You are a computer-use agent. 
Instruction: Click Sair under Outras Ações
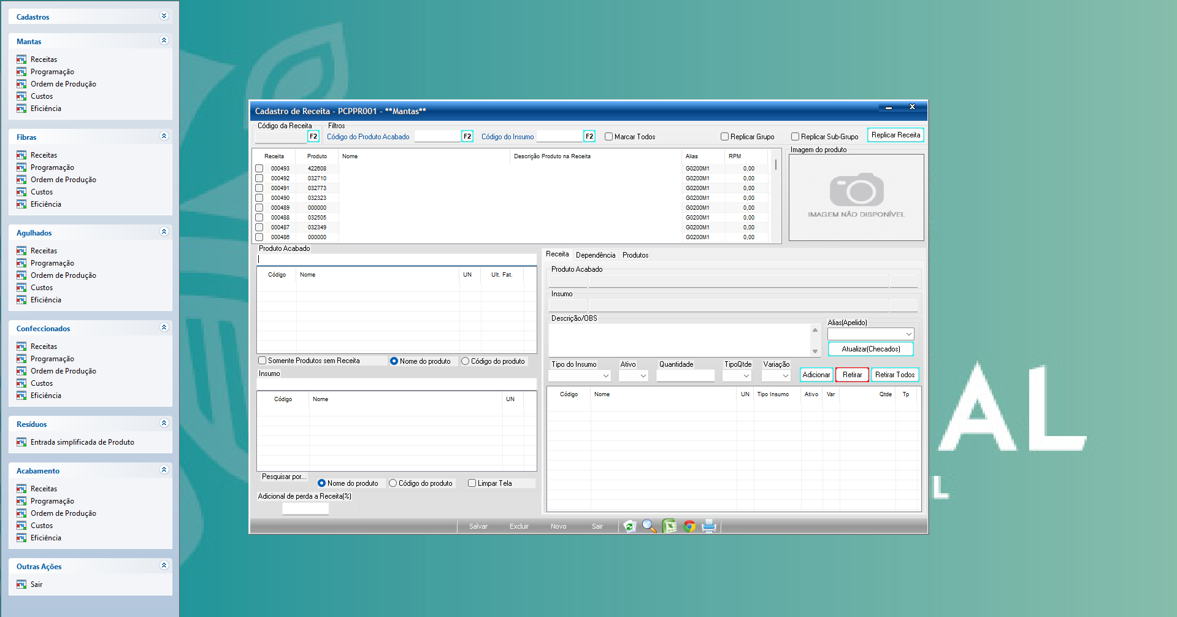coord(36,584)
